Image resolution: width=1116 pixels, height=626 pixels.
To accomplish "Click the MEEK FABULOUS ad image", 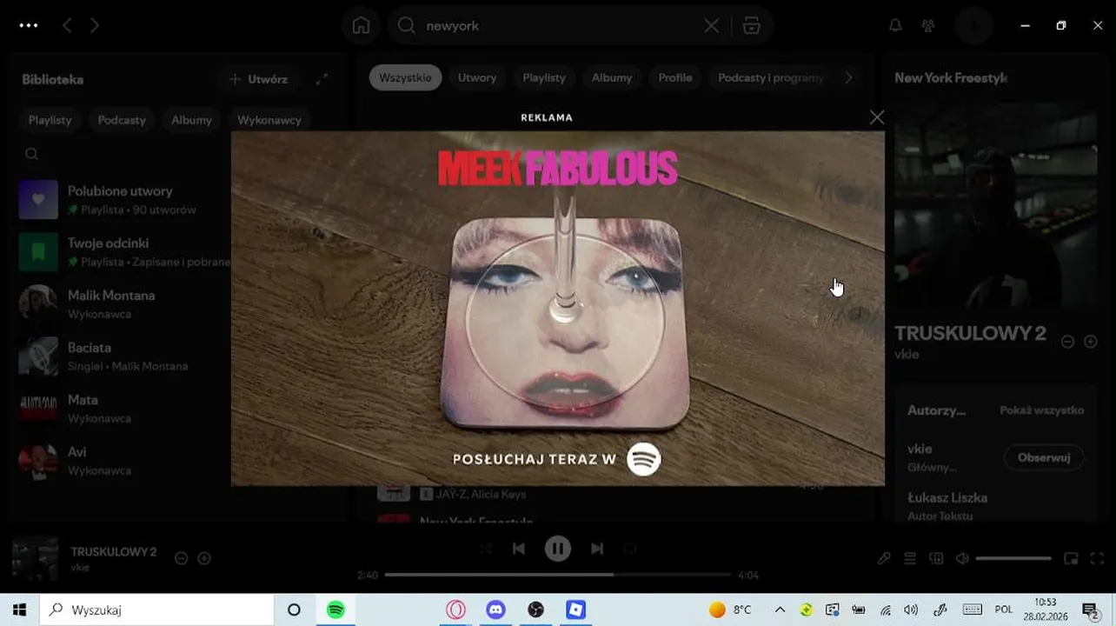I will click(558, 309).
